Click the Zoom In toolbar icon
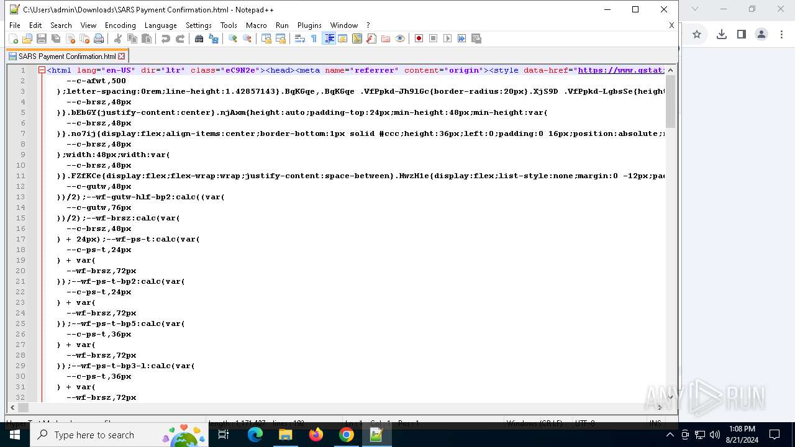The image size is (795, 447). (x=233, y=38)
